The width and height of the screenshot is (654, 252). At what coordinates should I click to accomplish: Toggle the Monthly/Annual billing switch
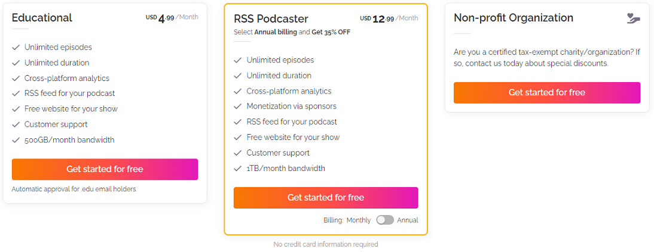point(384,220)
